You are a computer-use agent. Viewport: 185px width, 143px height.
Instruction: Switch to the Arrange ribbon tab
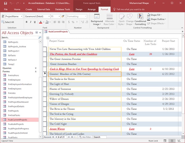tap(91, 10)
